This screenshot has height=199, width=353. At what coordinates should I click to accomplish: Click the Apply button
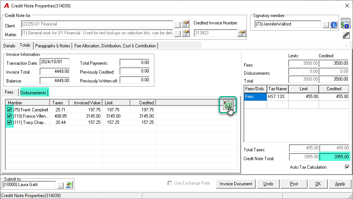tap(340, 184)
